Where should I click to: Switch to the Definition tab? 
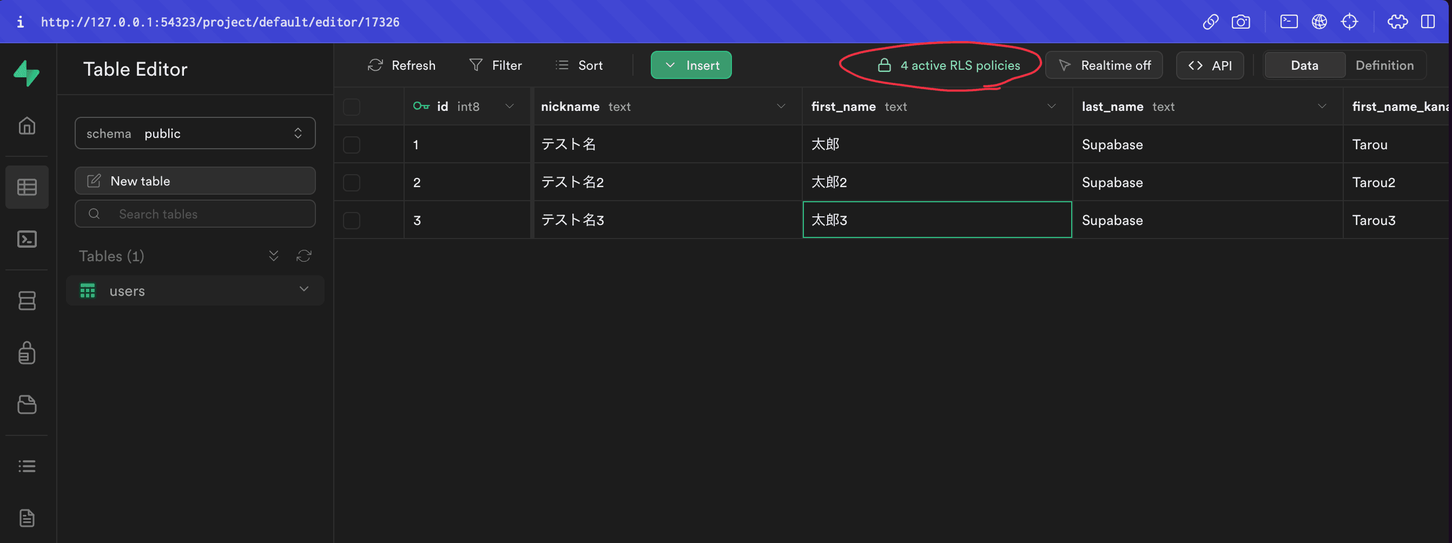[x=1384, y=65]
